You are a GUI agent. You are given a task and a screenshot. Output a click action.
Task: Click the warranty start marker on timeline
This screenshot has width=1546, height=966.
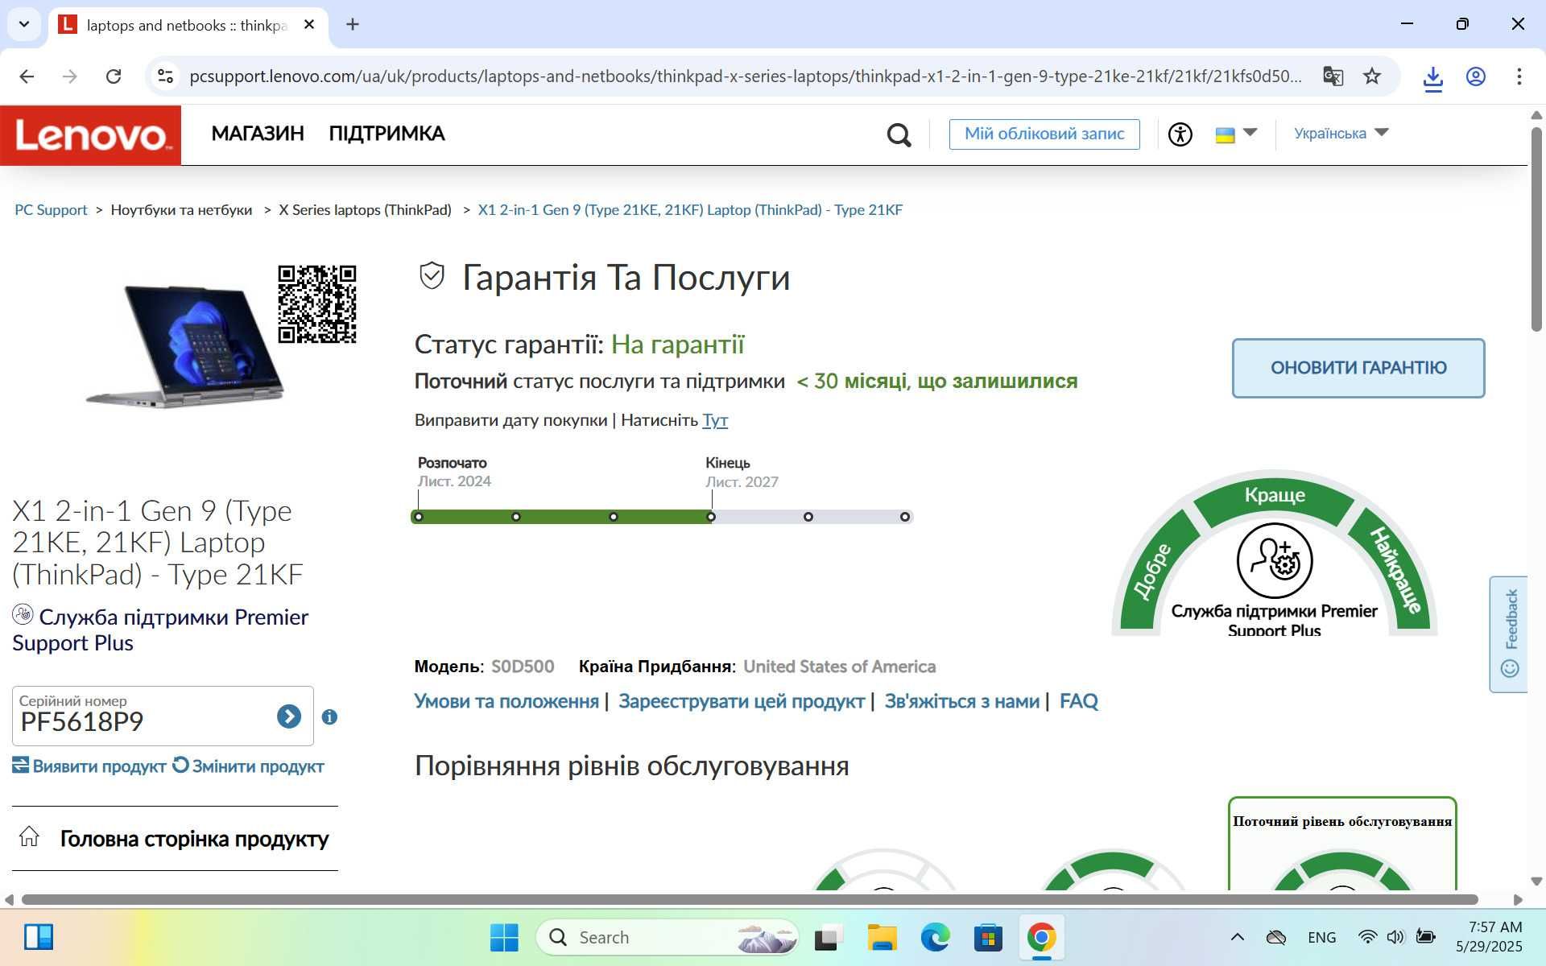[419, 517]
